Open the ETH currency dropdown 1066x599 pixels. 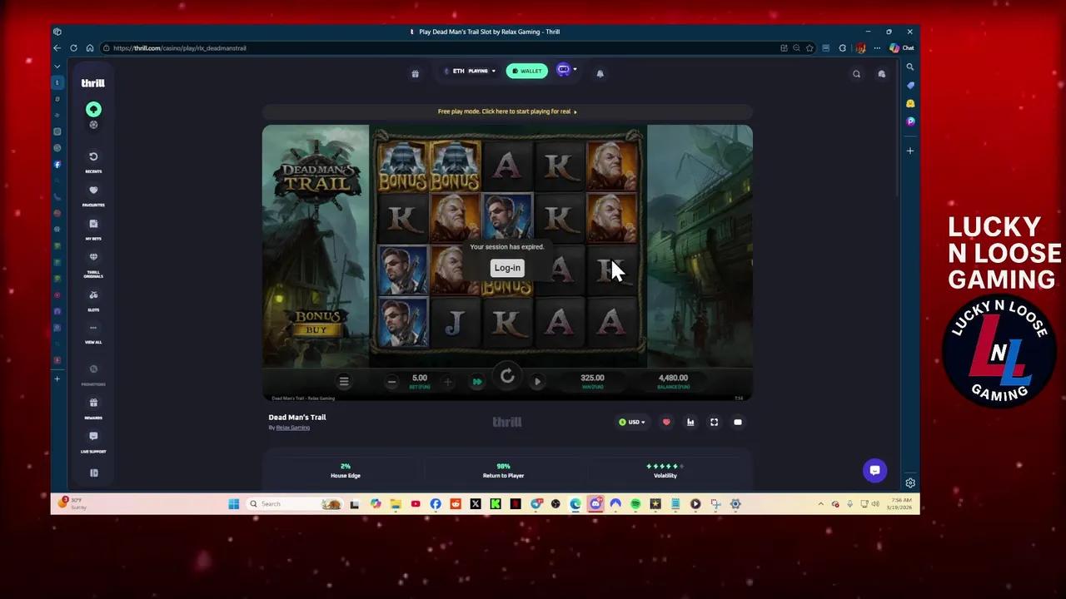coord(470,72)
